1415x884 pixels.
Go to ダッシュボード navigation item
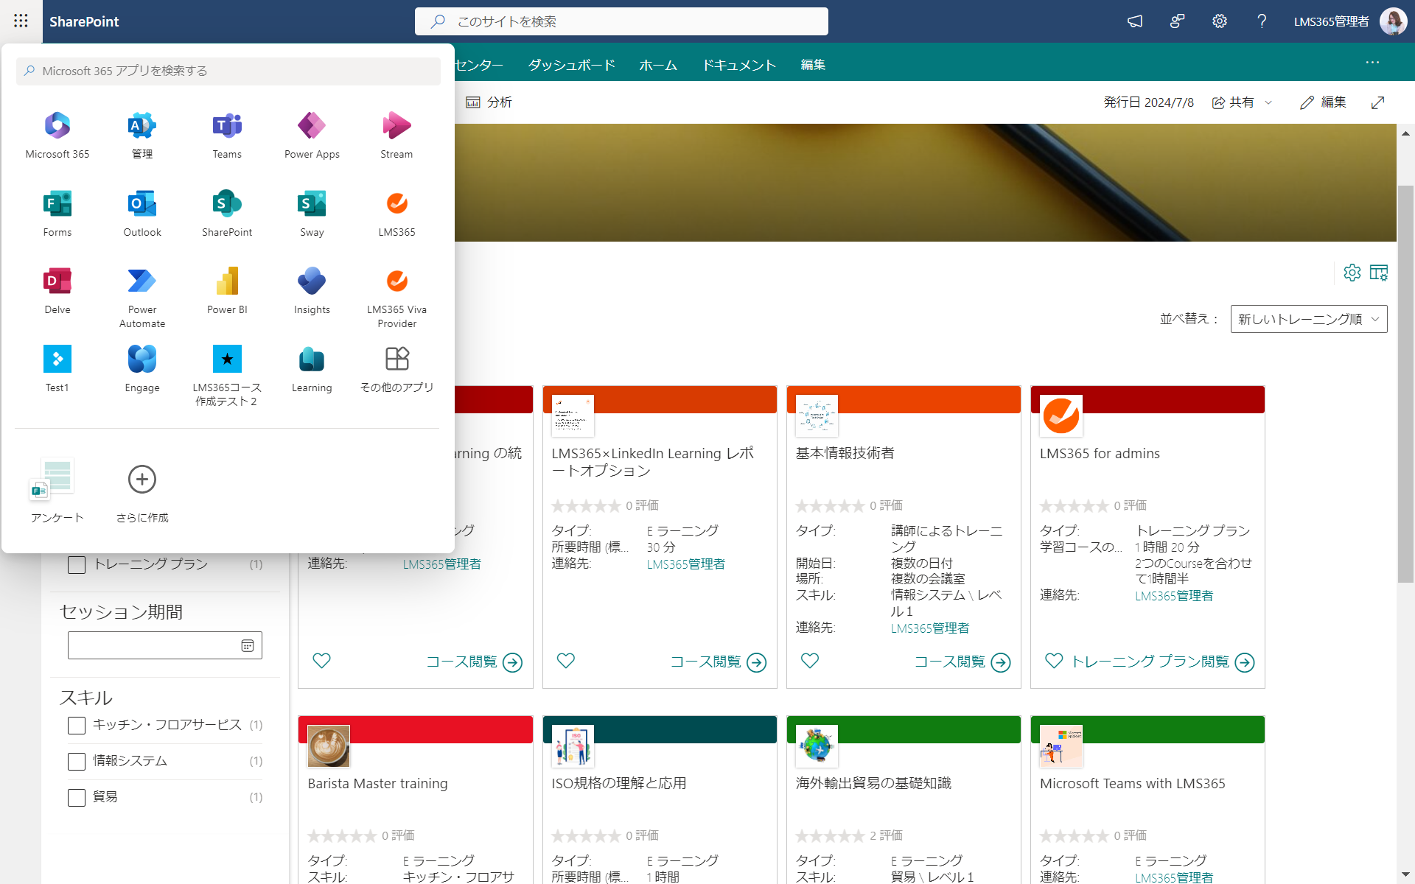click(x=571, y=65)
